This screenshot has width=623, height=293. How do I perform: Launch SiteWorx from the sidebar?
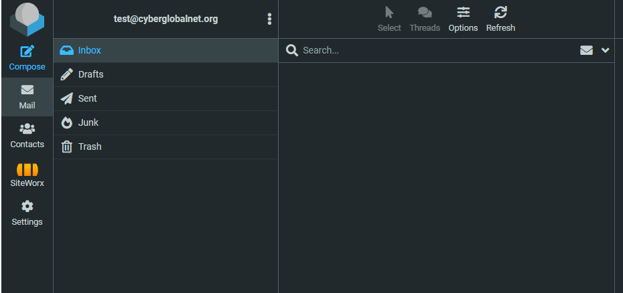point(27,175)
